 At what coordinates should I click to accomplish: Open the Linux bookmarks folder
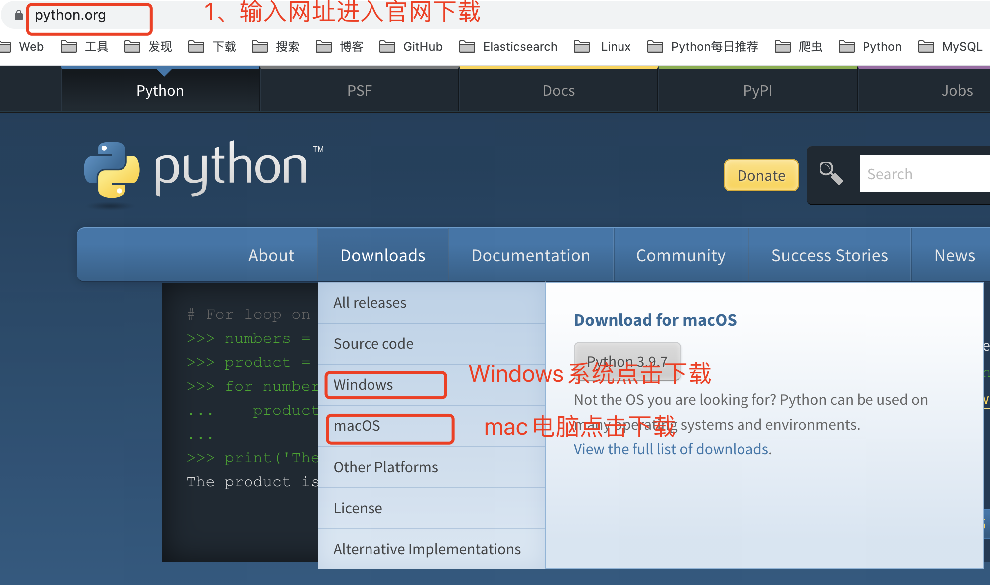pyautogui.click(x=602, y=47)
